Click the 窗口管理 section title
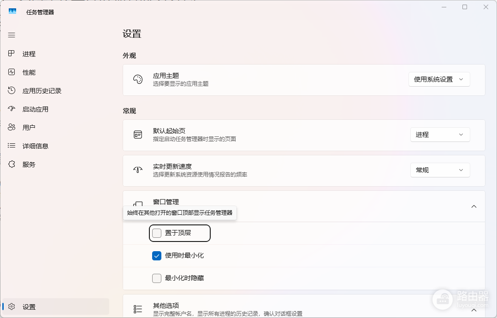This screenshot has width=497, height=318. [x=166, y=201]
